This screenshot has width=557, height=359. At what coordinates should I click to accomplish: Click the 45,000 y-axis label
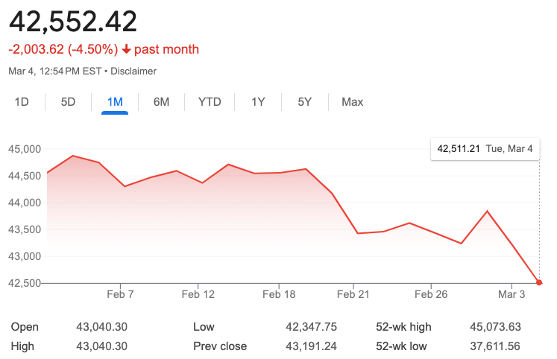(x=25, y=149)
